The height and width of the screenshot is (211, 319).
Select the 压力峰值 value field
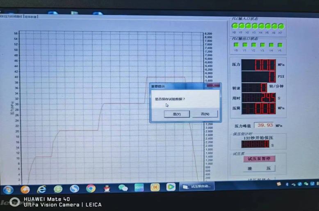264,125
